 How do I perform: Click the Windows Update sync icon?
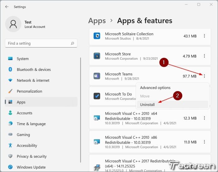tap(10, 167)
